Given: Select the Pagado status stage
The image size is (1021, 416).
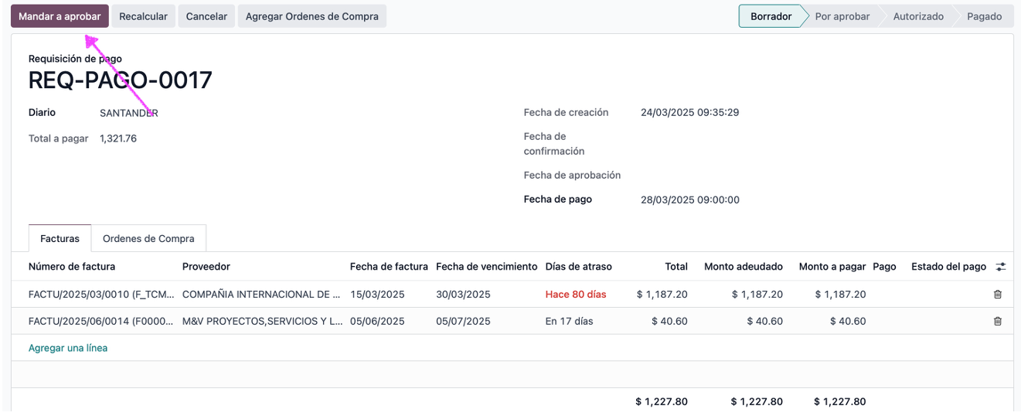Looking at the screenshot, I should pos(984,16).
